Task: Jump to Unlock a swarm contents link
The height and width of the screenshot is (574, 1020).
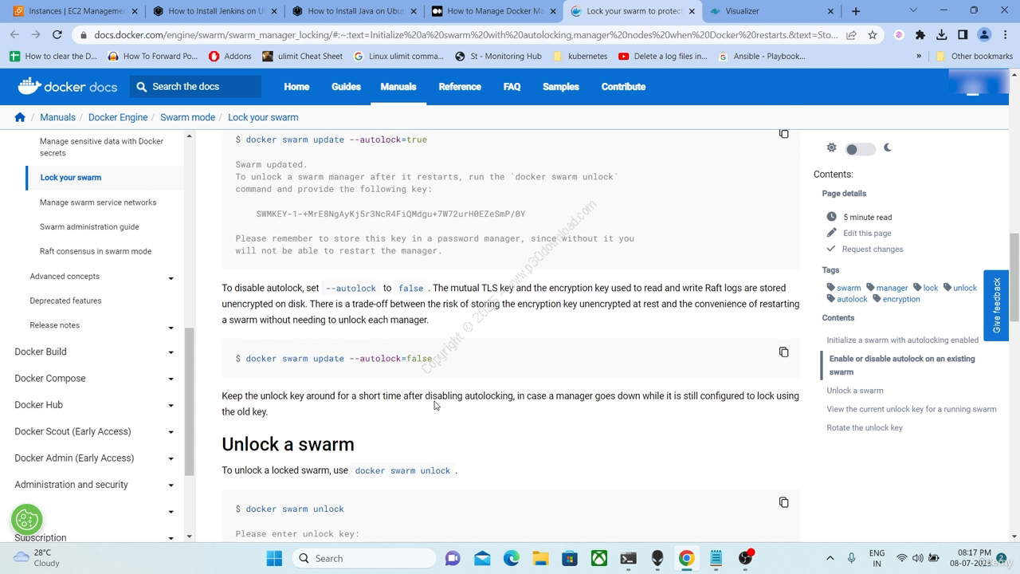Action: (855, 391)
